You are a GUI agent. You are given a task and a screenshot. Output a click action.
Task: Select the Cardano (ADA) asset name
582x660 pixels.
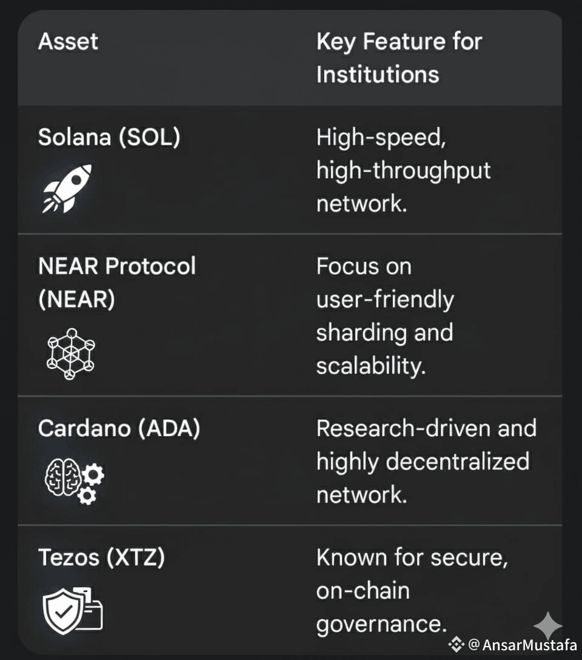(119, 428)
